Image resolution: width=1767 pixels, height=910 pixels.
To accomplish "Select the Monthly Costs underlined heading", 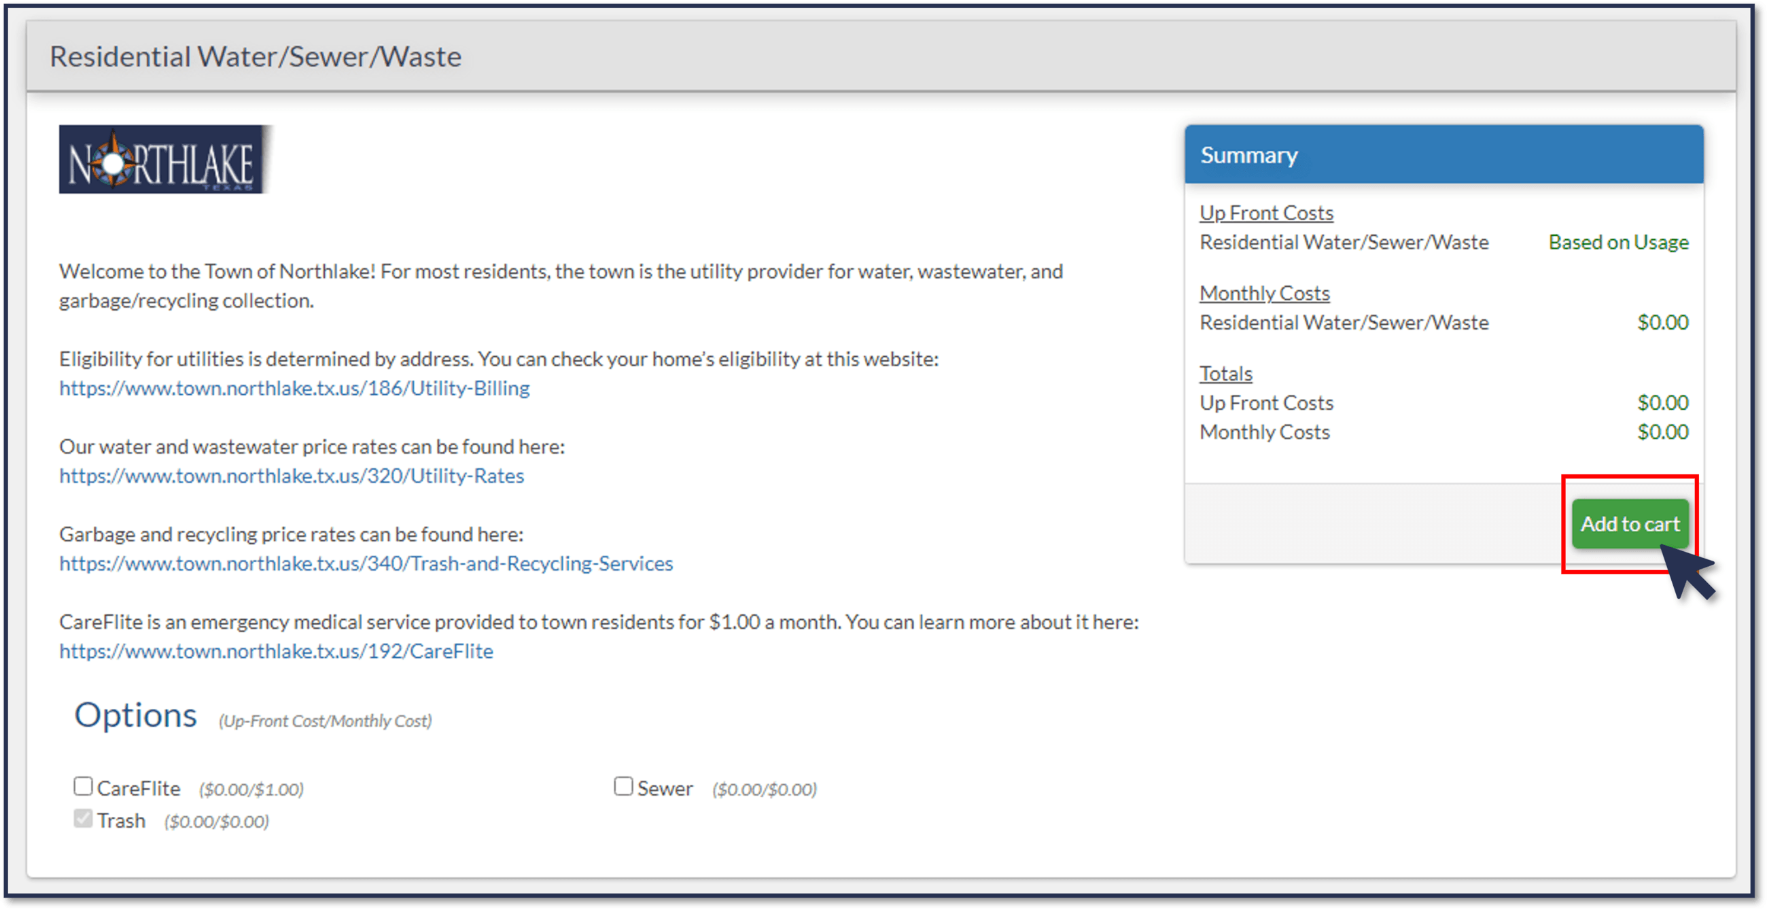I will (1264, 294).
